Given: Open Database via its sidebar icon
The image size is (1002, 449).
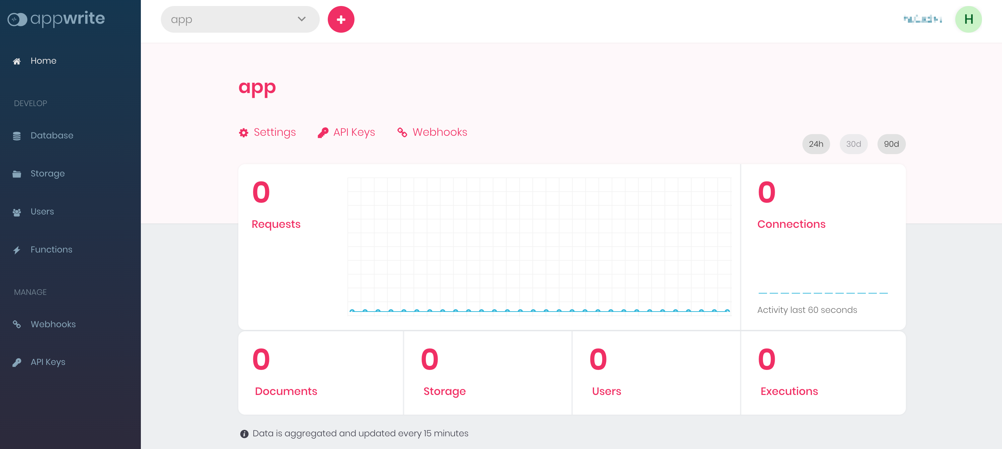Looking at the screenshot, I should click(x=17, y=136).
